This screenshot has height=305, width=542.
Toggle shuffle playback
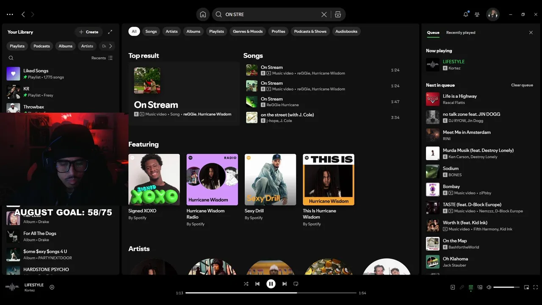tap(246, 284)
